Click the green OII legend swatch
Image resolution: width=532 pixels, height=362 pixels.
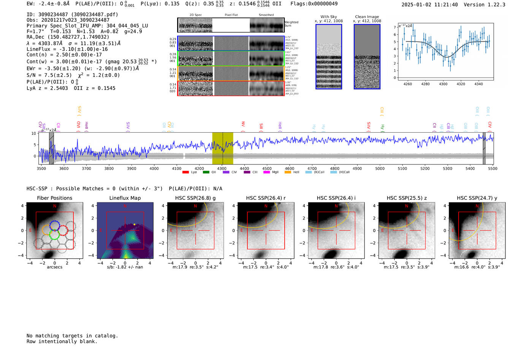(206, 172)
